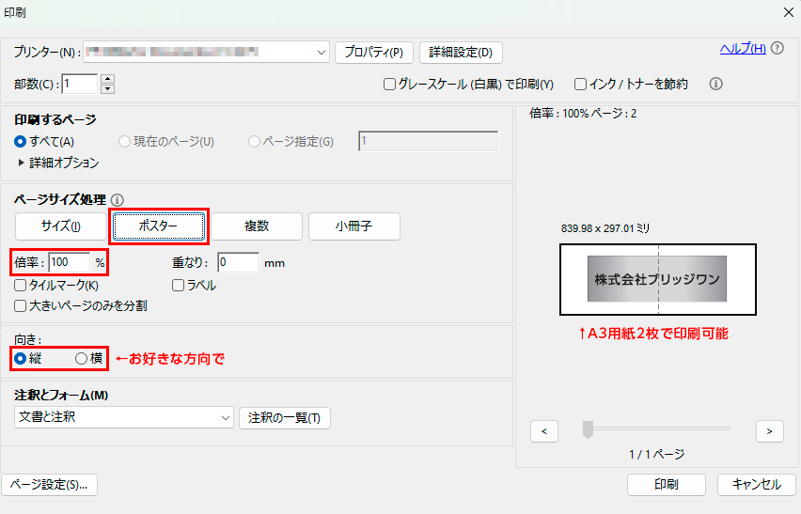801x514 pixels.
Task: Enable 大きいページのみを分割 checkbox
Action: click(21, 305)
